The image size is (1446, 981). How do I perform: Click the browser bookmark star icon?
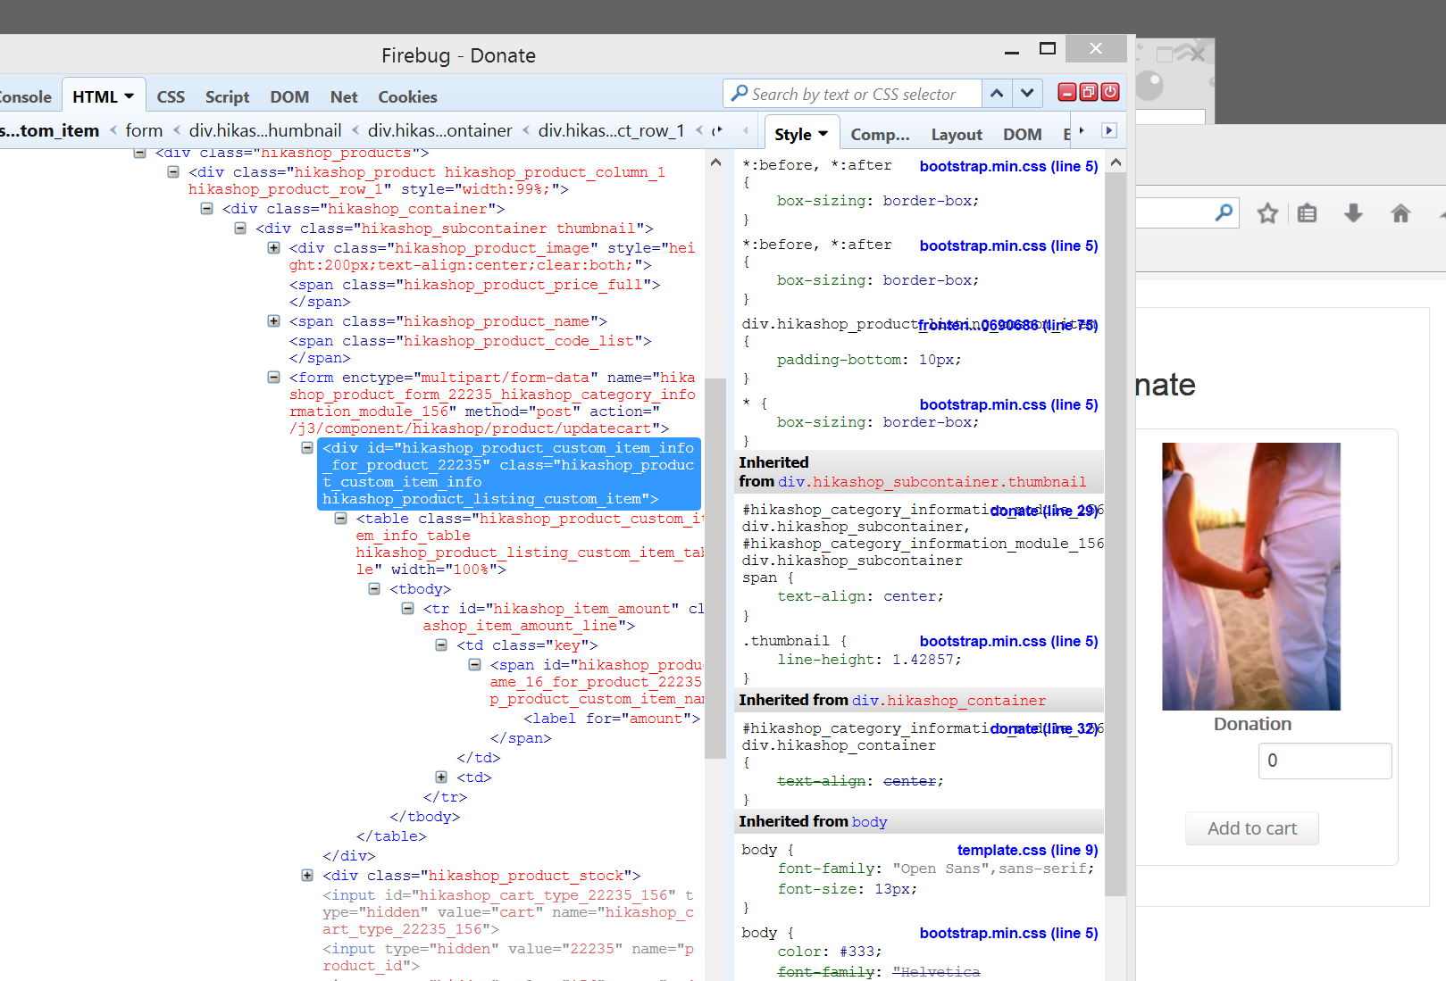[x=1267, y=213]
